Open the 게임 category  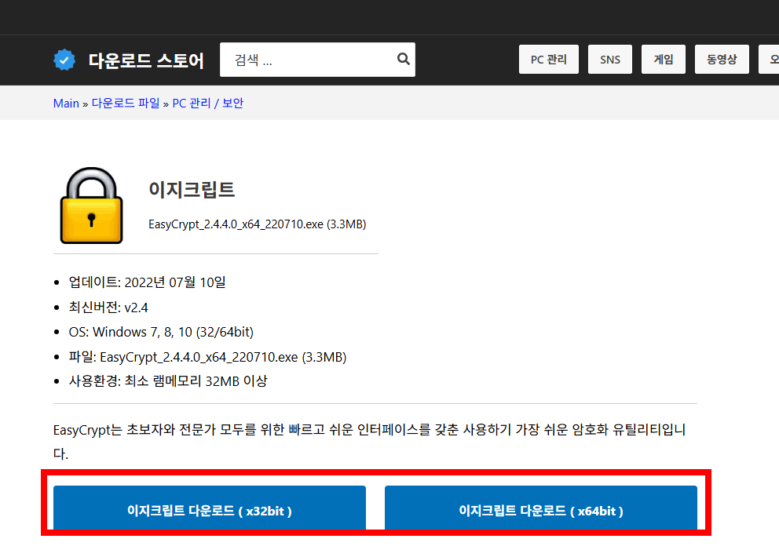tap(664, 60)
